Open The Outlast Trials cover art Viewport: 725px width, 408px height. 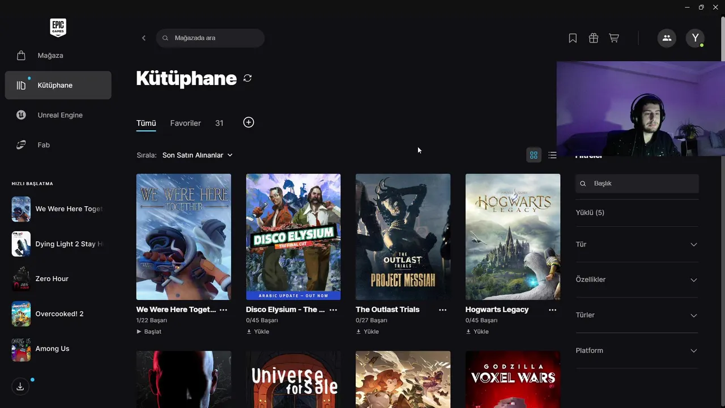coord(403,237)
